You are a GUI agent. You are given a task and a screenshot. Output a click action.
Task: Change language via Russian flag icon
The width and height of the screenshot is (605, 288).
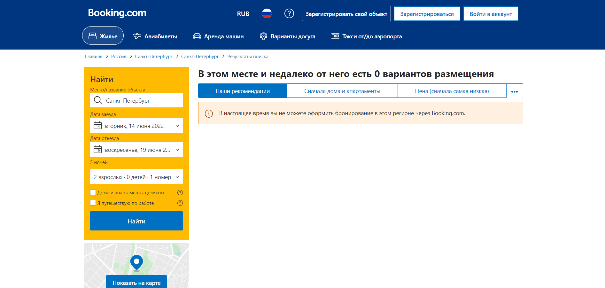pyautogui.click(x=267, y=13)
